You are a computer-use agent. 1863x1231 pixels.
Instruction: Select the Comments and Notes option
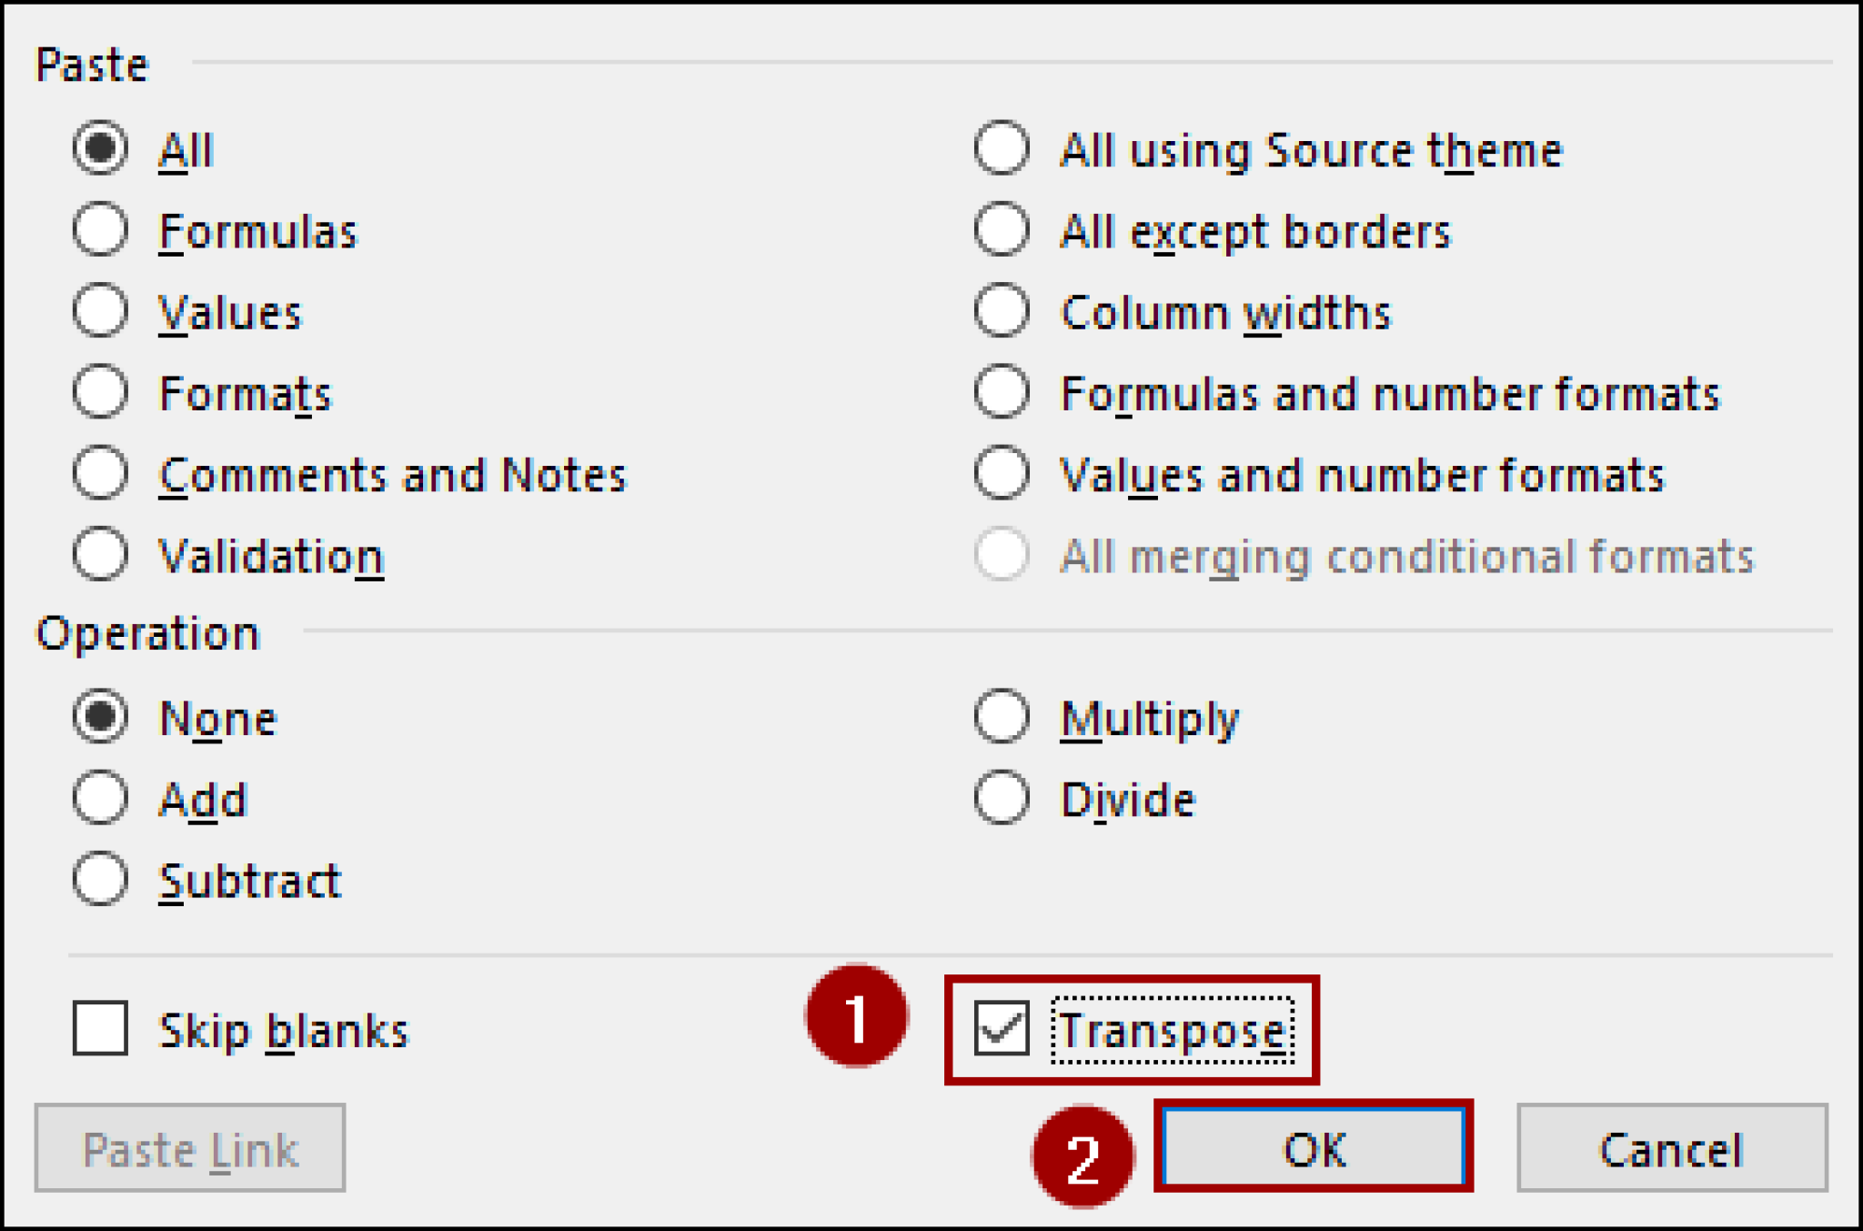(100, 472)
